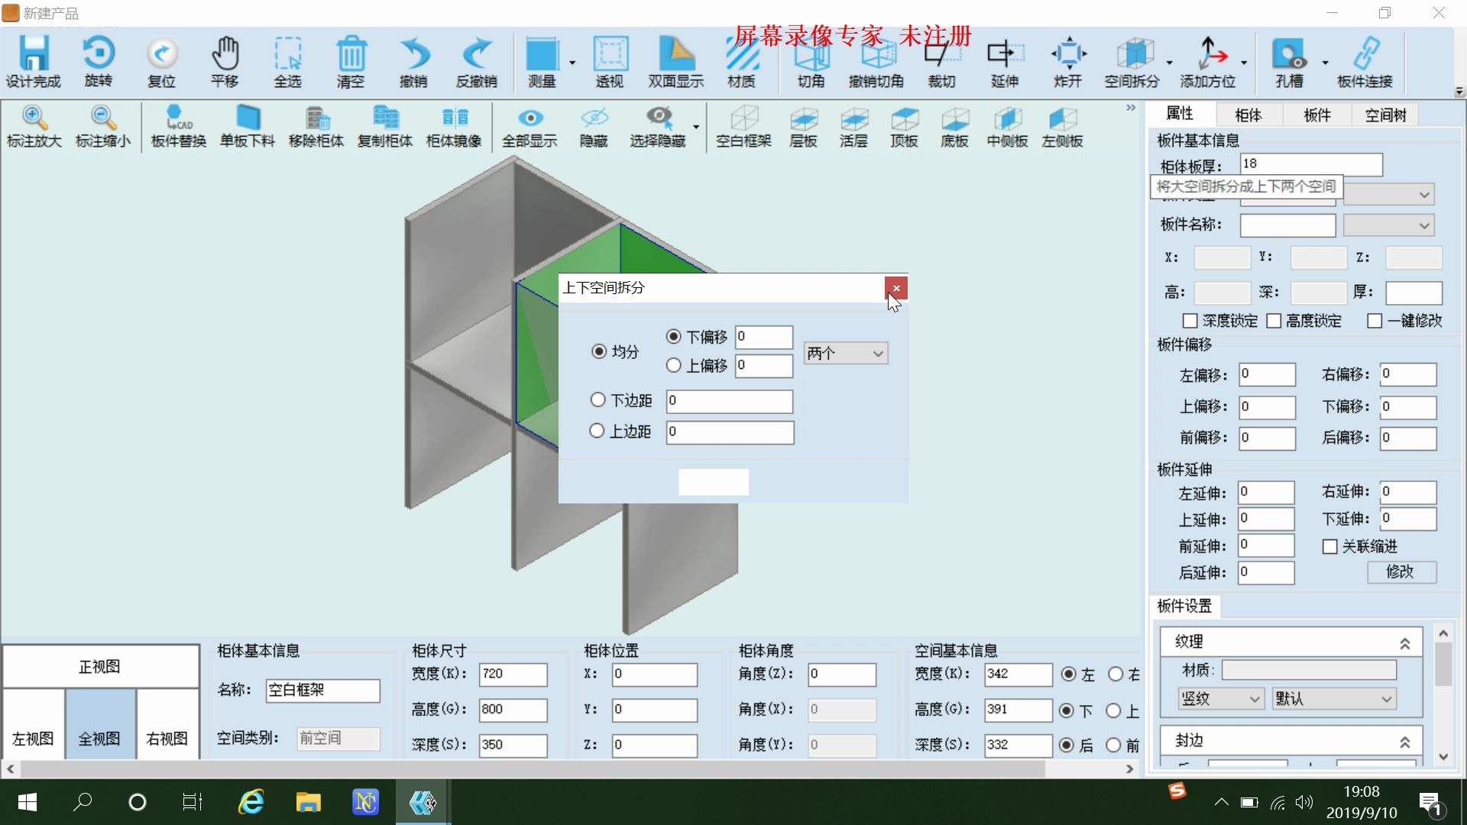Add a 顶板 top panel

pyautogui.click(x=903, y=126)
